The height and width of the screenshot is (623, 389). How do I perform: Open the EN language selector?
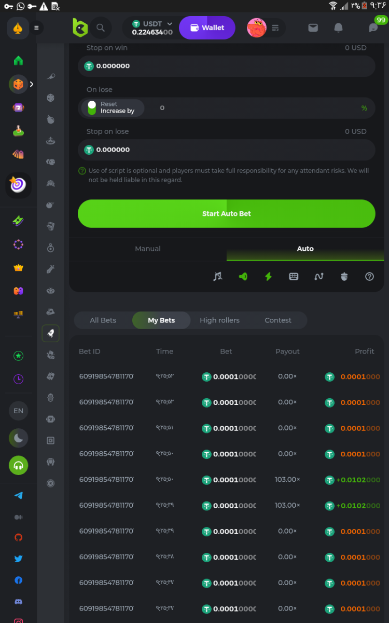18,411
